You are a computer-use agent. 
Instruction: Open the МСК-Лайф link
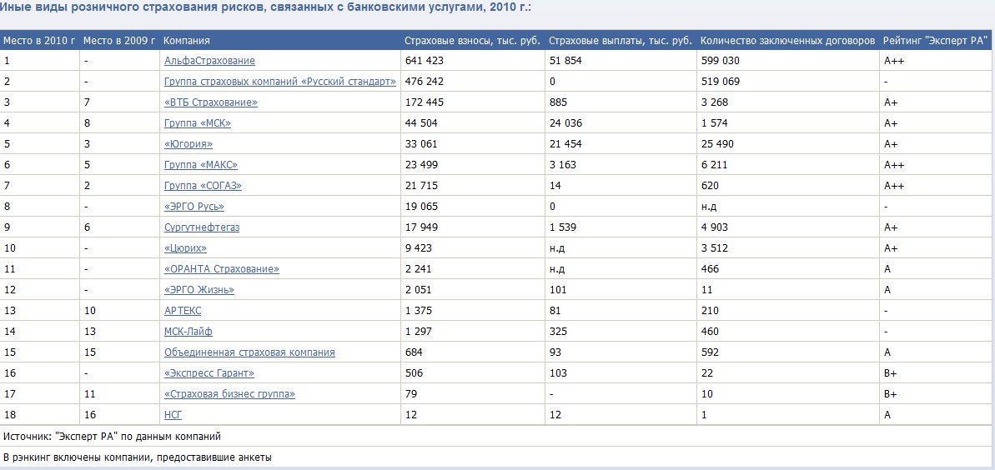[188, 332]
